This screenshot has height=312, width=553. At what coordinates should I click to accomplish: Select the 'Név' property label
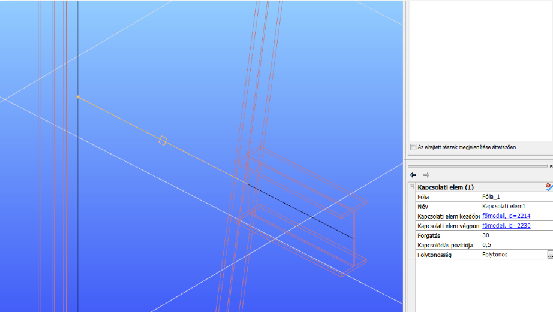[x=422, y=207]
